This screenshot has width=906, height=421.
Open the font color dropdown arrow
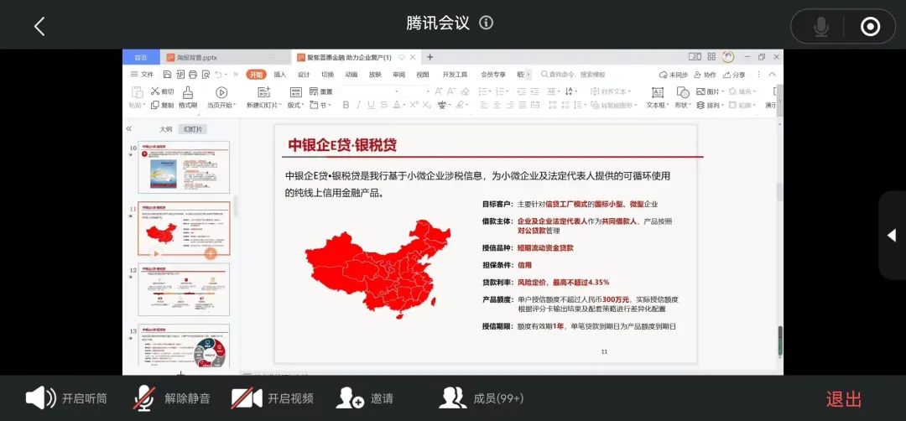pyautogui.click(x=404, y=105)
